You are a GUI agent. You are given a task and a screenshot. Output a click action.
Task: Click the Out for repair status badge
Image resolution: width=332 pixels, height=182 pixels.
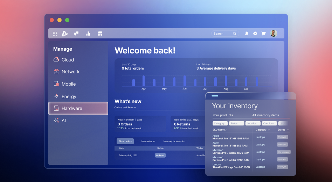pos(283,152)
